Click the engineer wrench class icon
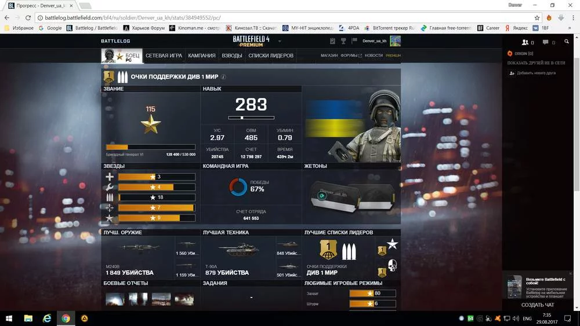This screenshot has height=326, width=580. [x=110, y=187]
